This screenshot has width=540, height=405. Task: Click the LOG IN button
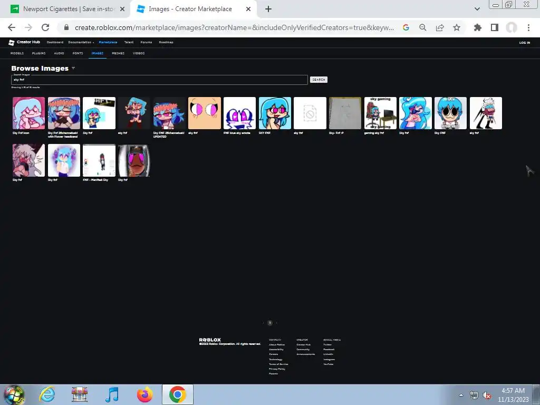point(525,43)
